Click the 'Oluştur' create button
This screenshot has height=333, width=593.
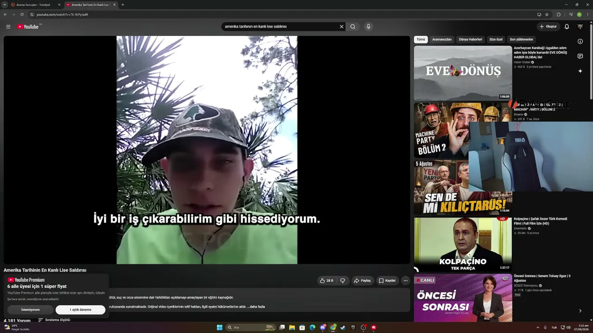(548, 26)
